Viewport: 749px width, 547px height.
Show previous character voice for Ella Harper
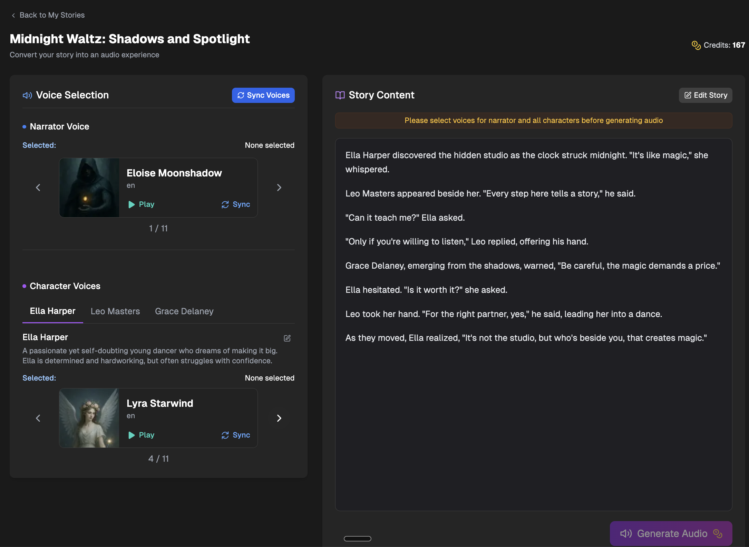click(x=38, y=418)
